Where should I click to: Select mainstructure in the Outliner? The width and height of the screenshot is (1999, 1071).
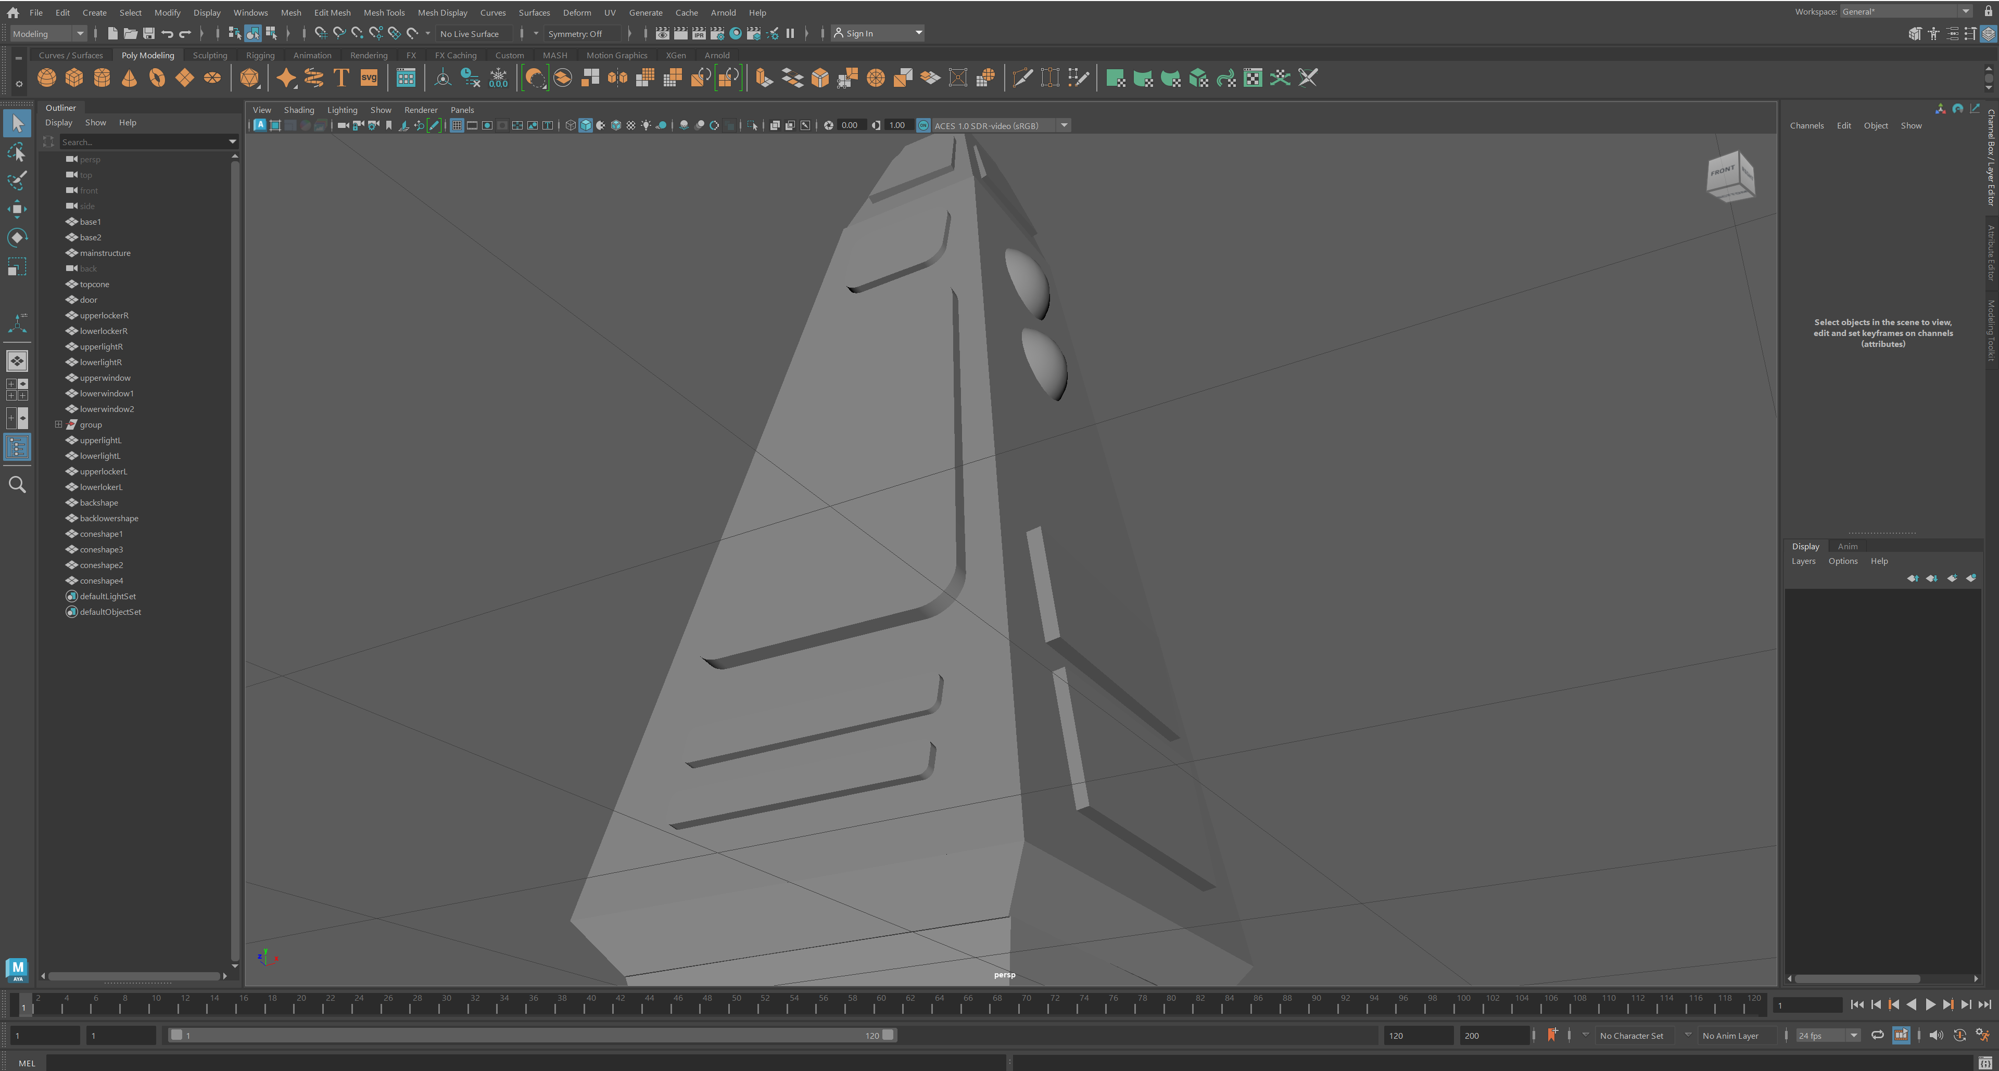point(105,254)
